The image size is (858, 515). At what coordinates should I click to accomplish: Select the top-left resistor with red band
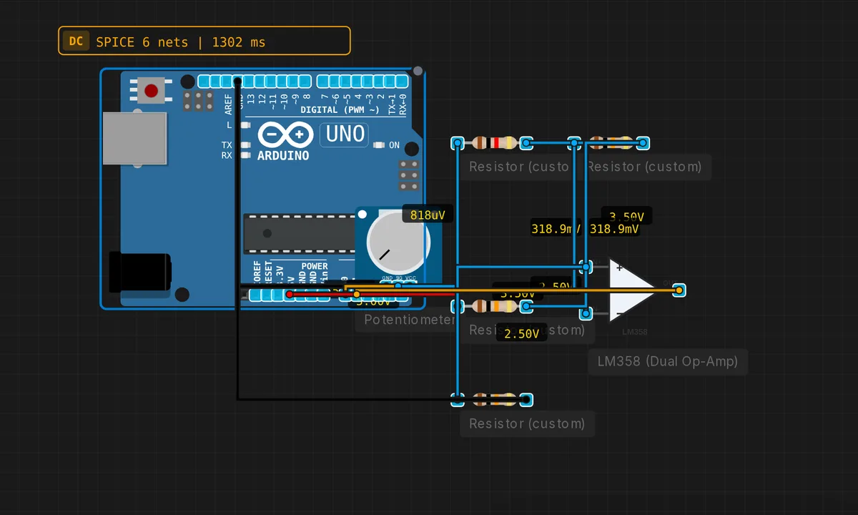click(493, 143)
